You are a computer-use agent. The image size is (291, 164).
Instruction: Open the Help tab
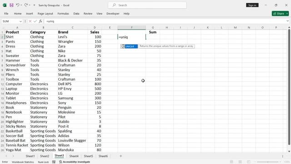(x=126, y=14)
